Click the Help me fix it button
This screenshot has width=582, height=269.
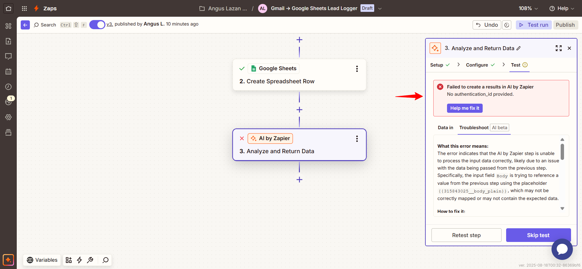pyautogui.click(x=465, y=108)
